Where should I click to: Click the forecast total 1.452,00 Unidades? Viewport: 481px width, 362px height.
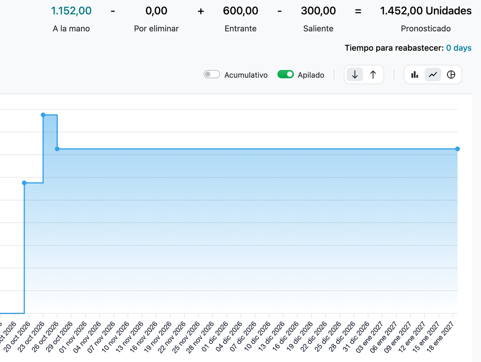[x=425, y=11]
